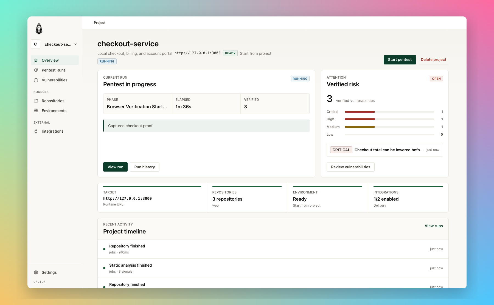The image size is (494, 305).
Task: Click the Pentest Runs icon
Action: pos(36,70)
